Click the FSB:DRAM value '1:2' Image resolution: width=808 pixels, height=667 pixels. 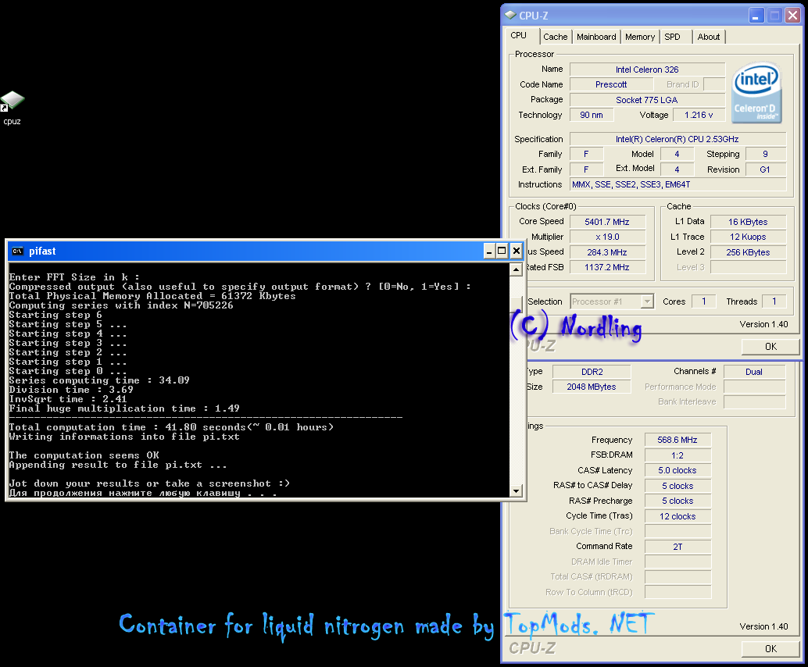[x=678, y=455]
